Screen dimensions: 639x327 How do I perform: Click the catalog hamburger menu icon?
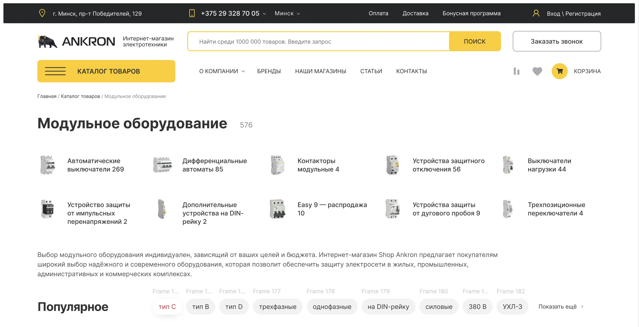[55, 71]
